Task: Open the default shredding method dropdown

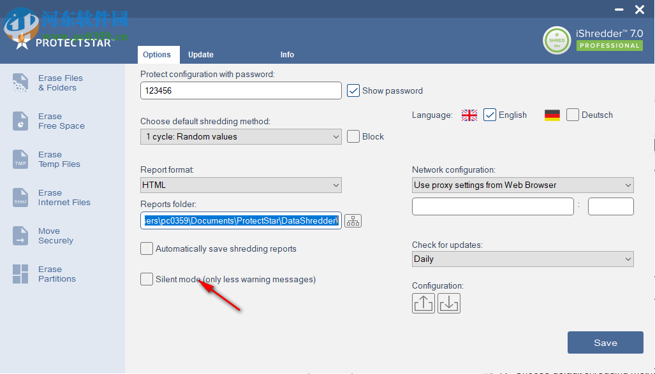Action: click(x=241, y=137)
